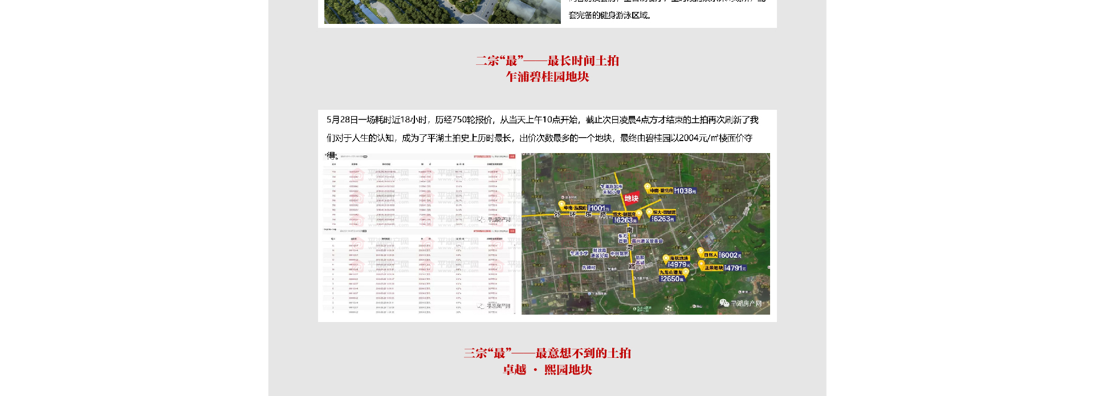Click the heading 三宗“最”——最意想不到的土拍

(547, 353)
